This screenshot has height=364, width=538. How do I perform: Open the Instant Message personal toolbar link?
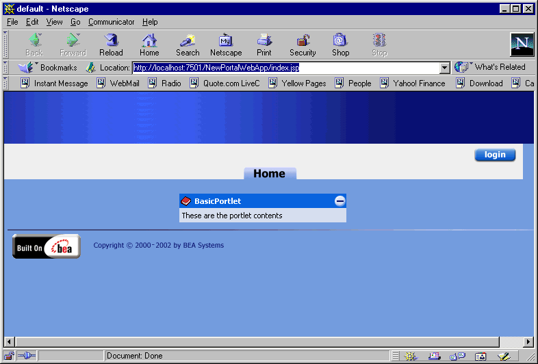pyautogui.click(x=54, y=83)
